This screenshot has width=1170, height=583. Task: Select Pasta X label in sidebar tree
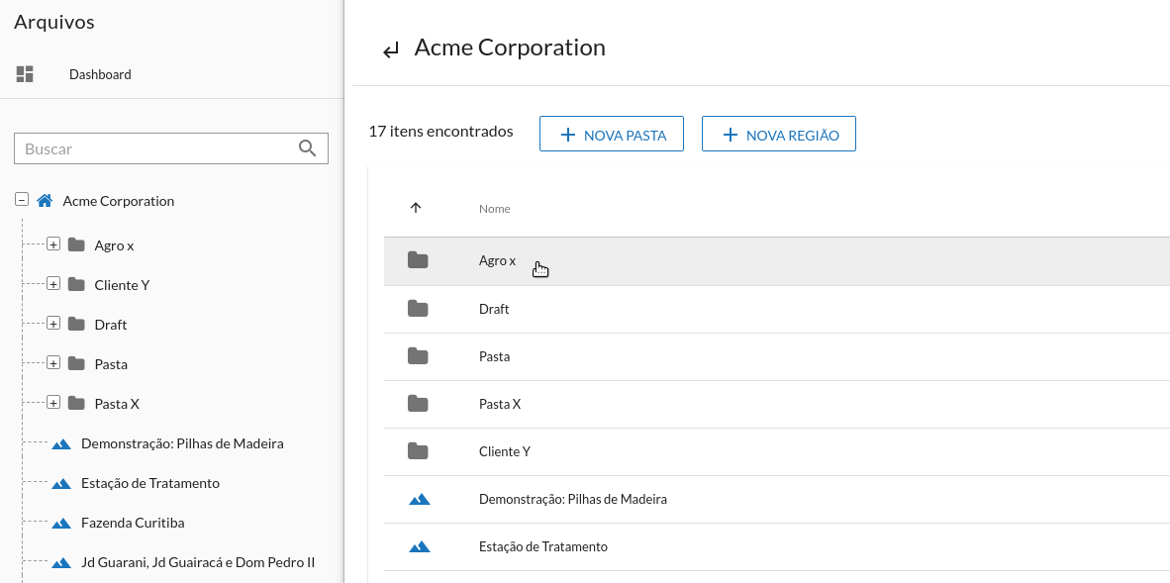tap(117, 404)
